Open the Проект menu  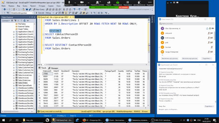click(x=33, y=6)
